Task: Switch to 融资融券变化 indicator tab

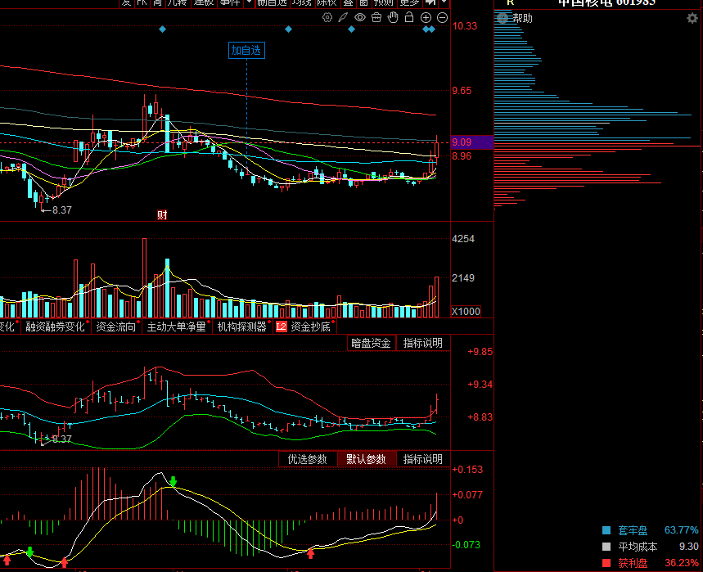Action: pyautogui.click(x=55, y=327)
